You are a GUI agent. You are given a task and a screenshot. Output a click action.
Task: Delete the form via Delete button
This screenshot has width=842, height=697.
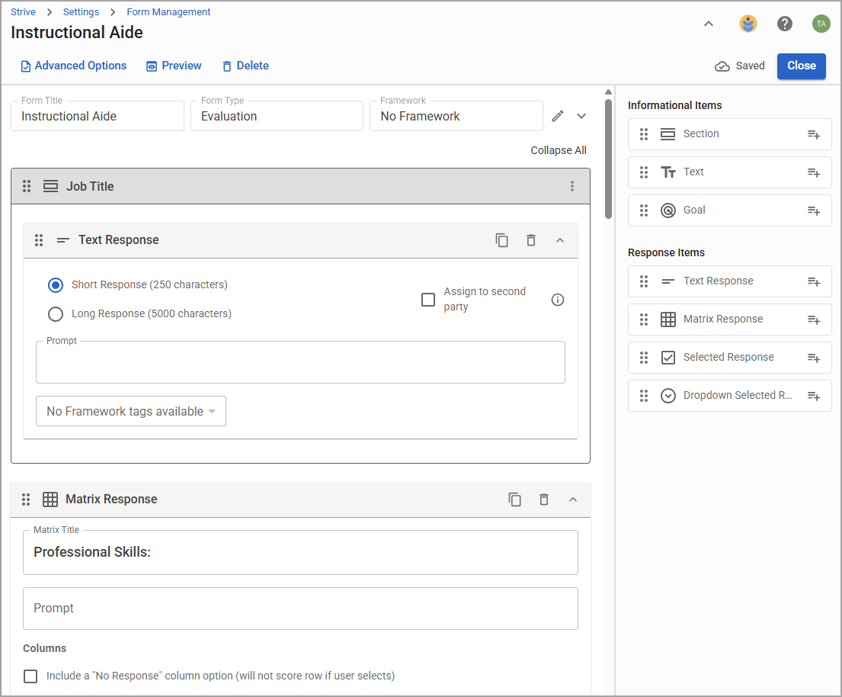[x=245, y=66]
